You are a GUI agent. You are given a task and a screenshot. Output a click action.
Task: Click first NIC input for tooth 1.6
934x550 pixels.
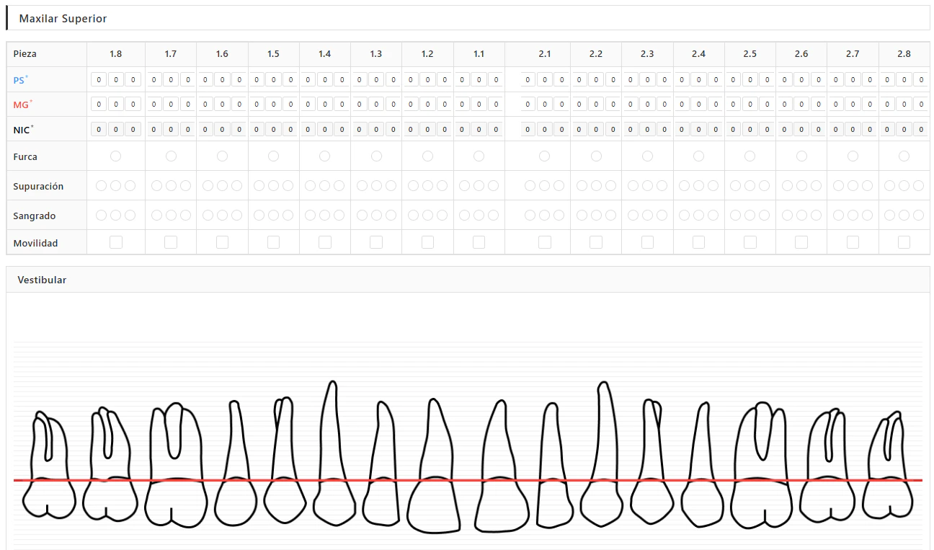205,130
